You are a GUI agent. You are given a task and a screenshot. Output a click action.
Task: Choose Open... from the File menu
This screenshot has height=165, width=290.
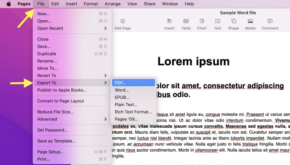click(72, 21)
